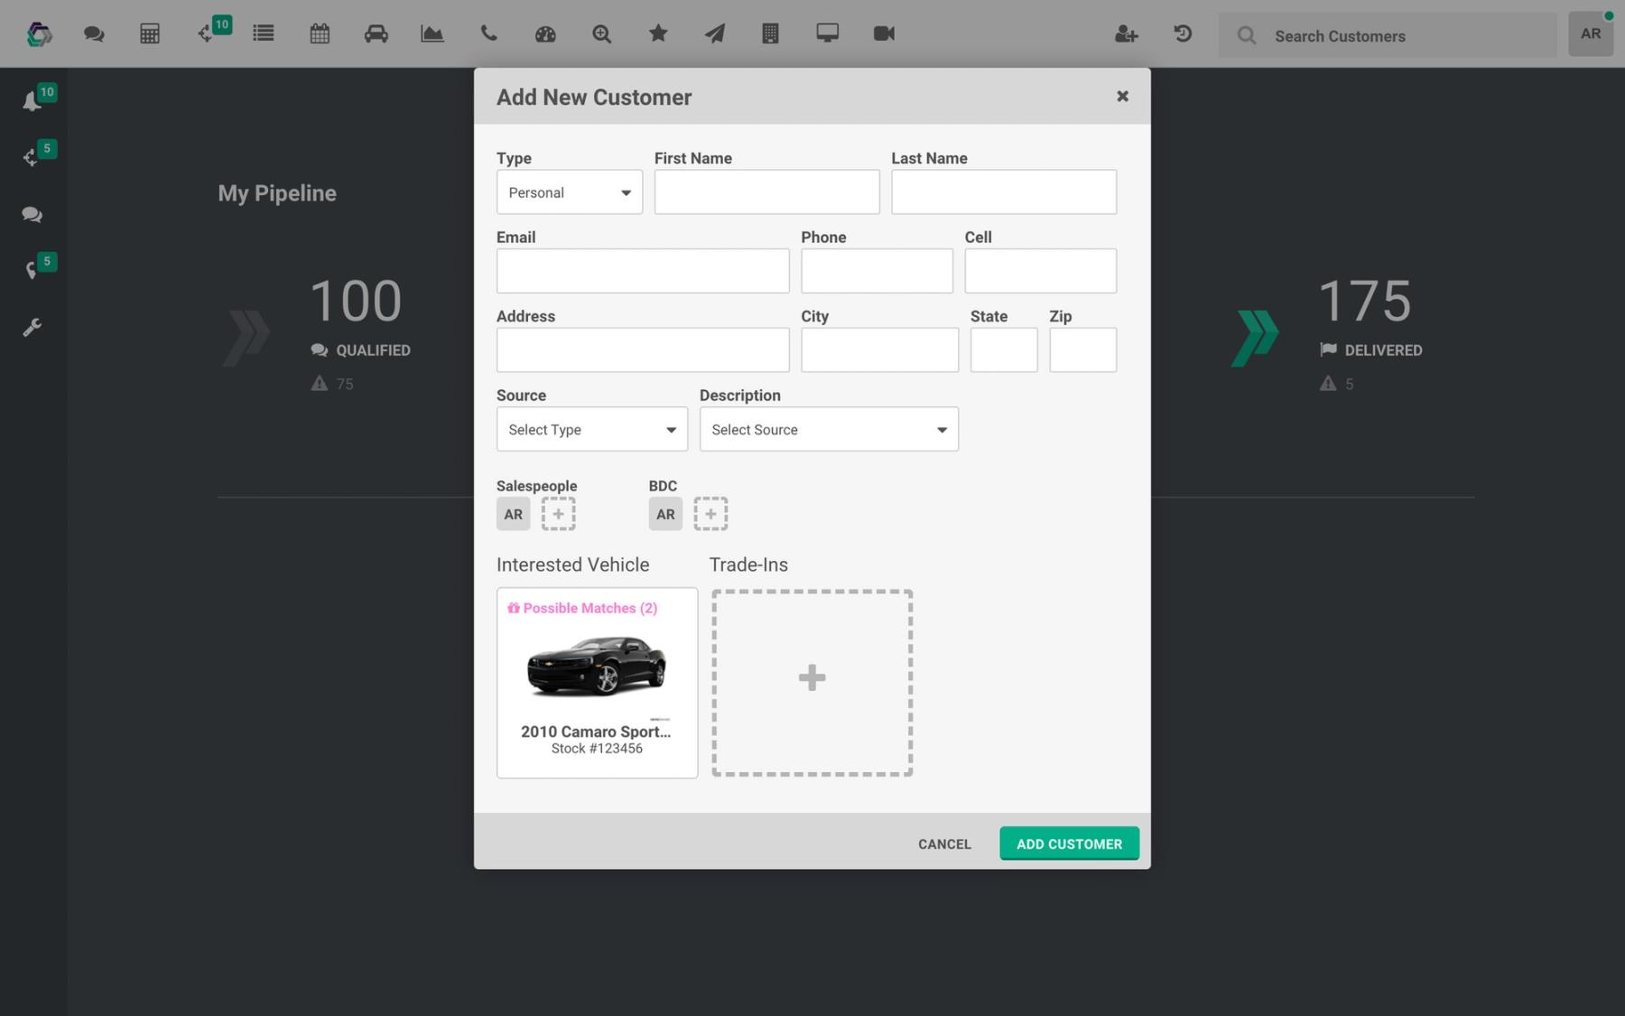The height and width of the screenshot is (1016, 1625).
Task: Click the CANCEL button
Action: click(x=944, y=844)
